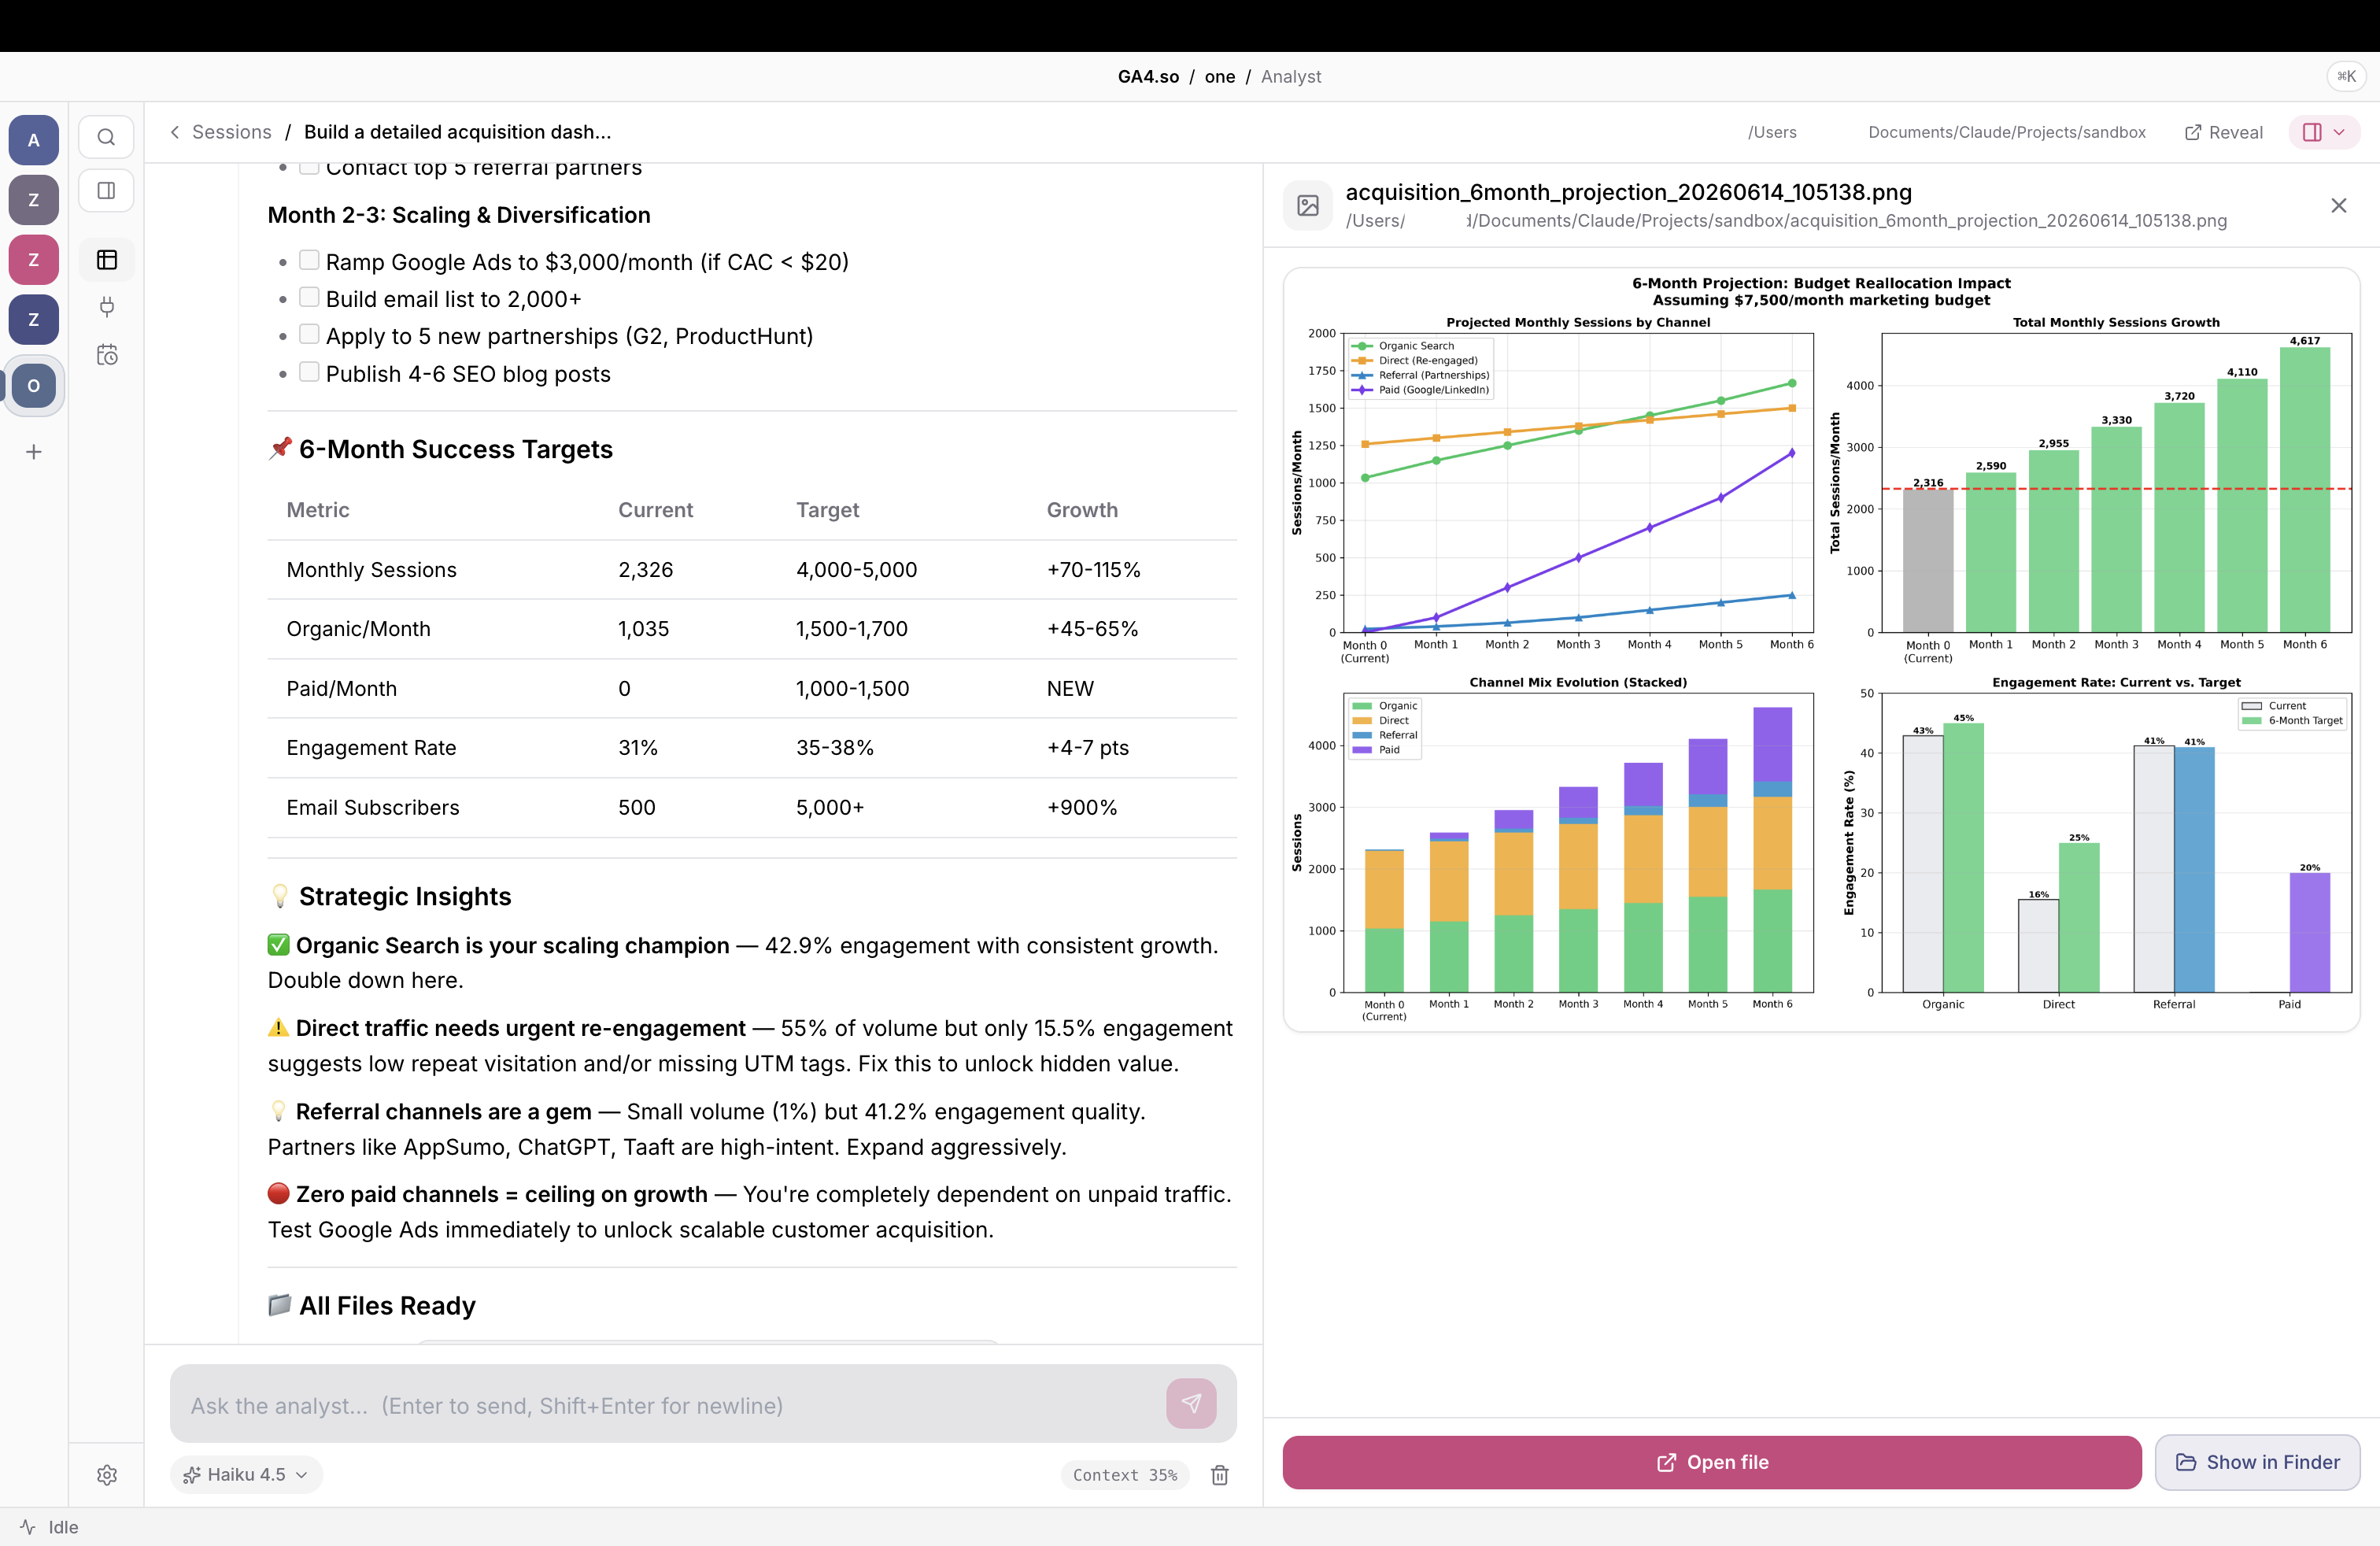Add a new workspace with the plus icon
This screenshot has width=2380, height=1546.
[x=34, y=452]
